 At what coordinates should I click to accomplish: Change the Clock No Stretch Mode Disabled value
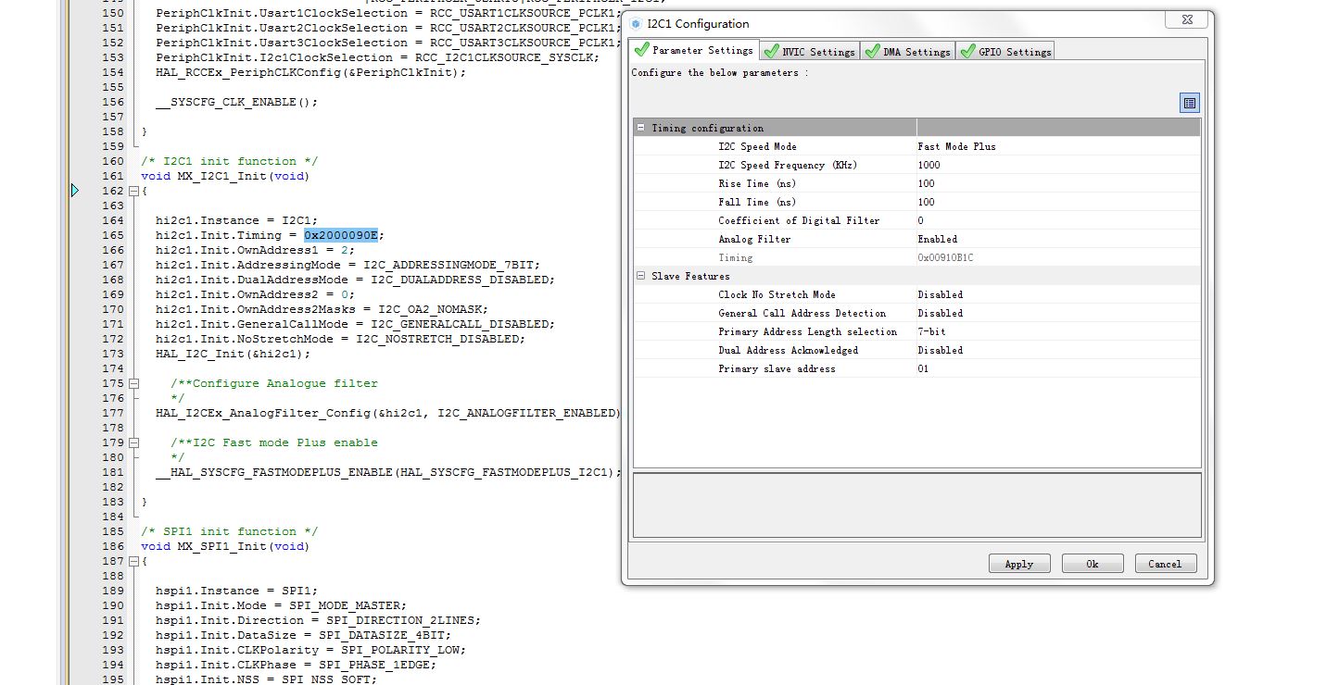pos(1058,294)
